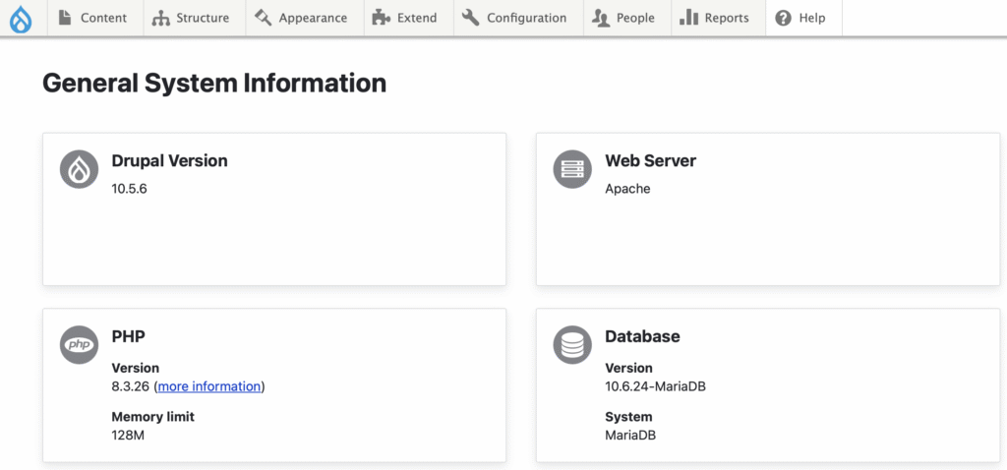Select the 10.6.24-MariaDB version value

[x=656, y=386]
